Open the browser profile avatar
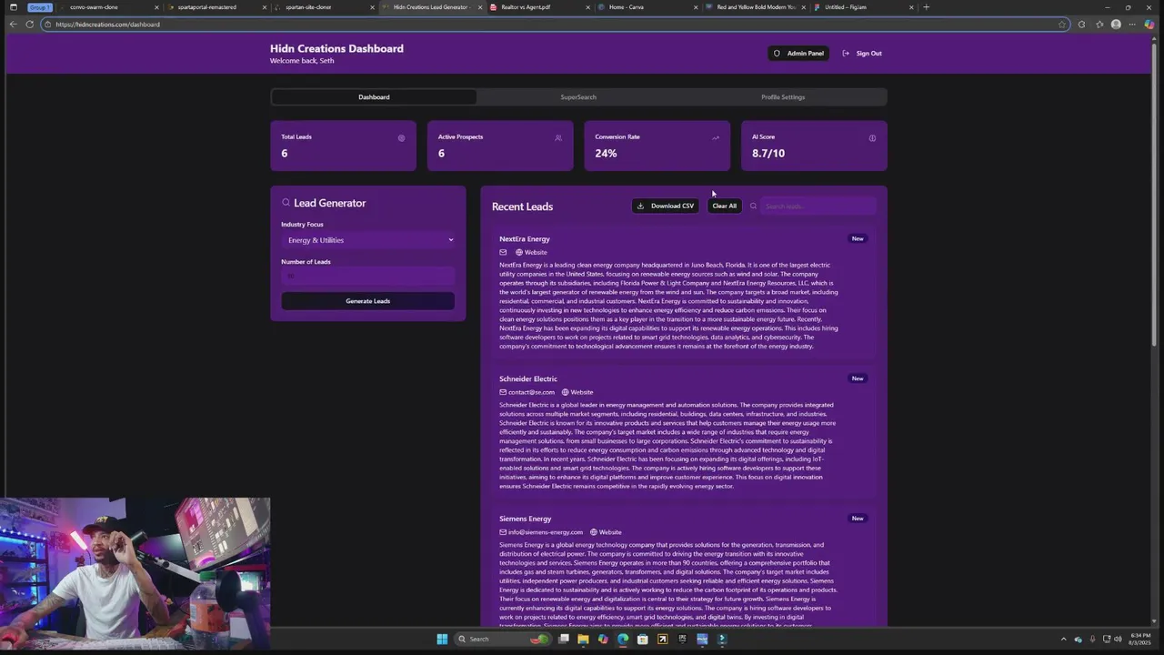Image resolution: width=1164 pixels, height=655 pixels. (x=1116, y=25)
